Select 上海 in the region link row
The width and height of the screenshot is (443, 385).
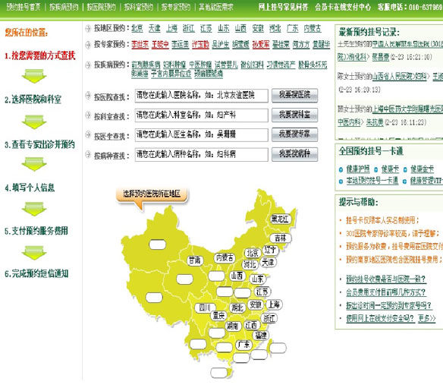pyautogui.click(x=171, y=28)
